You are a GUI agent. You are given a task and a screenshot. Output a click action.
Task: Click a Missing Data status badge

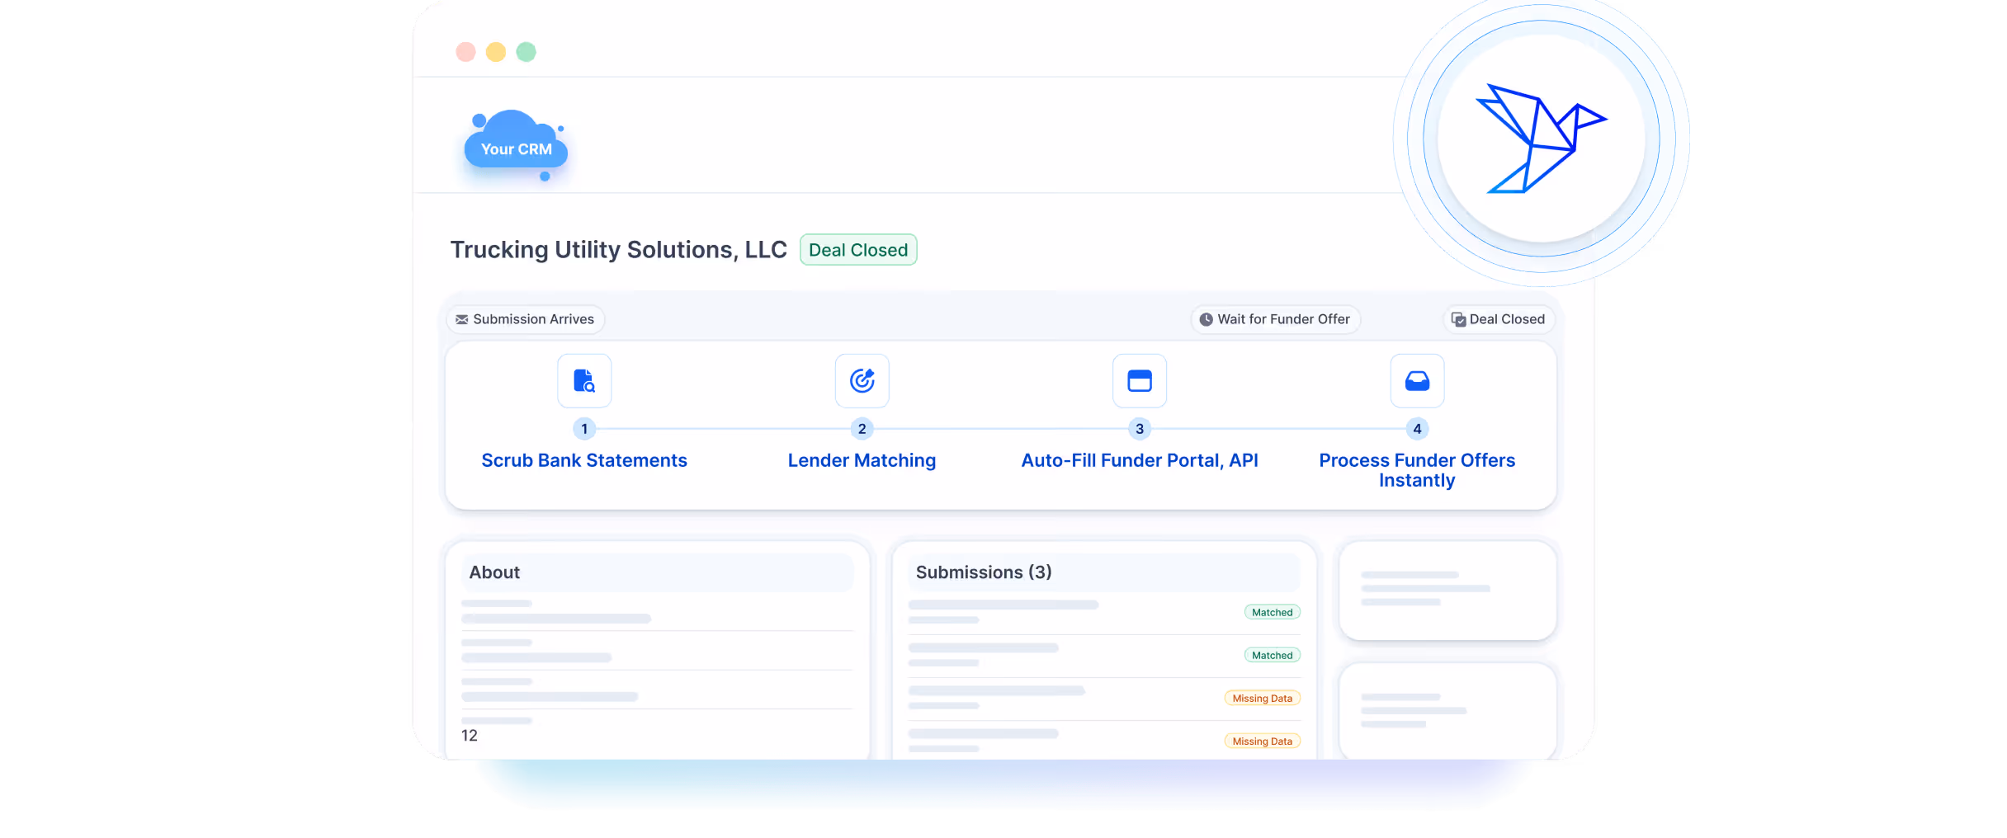click(1262, 698)
